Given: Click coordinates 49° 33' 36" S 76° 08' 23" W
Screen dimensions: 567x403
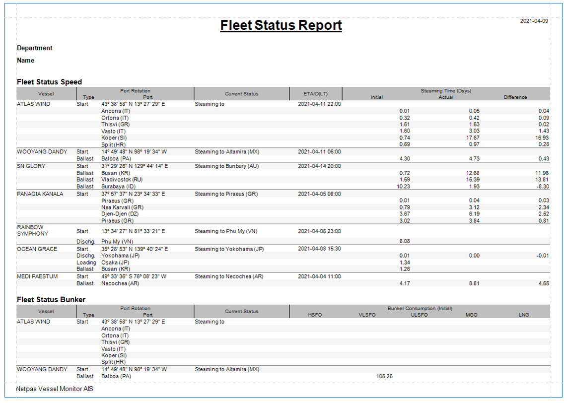Looking at the screenshot, I should pos(134,276).
